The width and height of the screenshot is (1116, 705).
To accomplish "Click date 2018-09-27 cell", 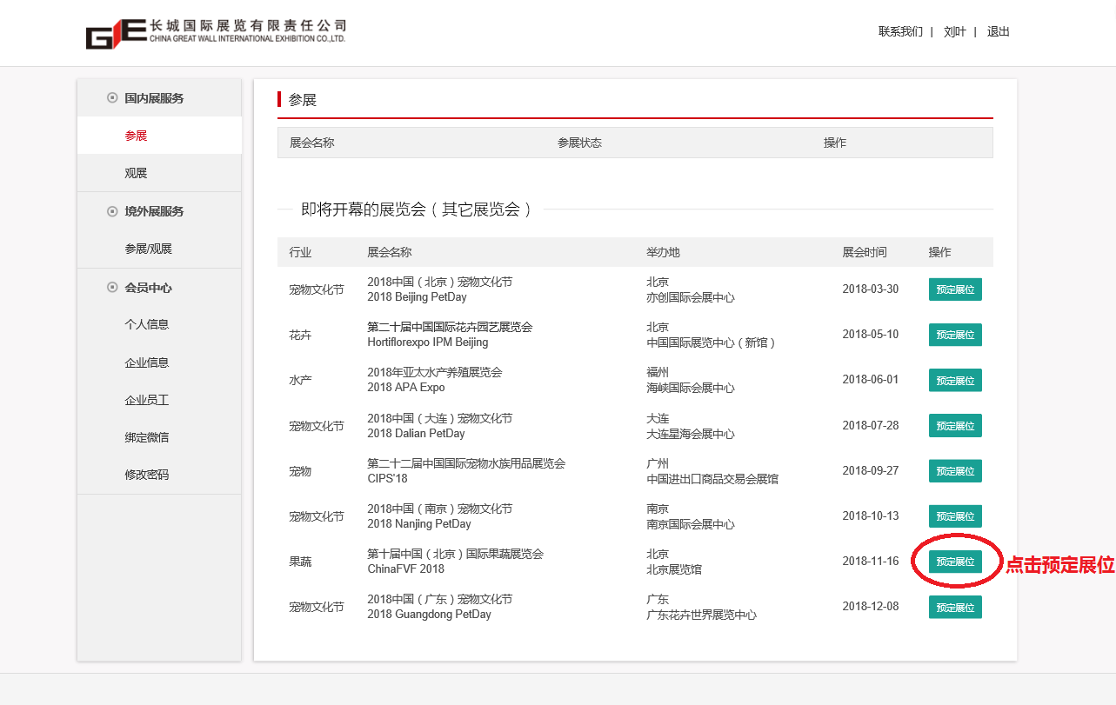I will point(871,471).
